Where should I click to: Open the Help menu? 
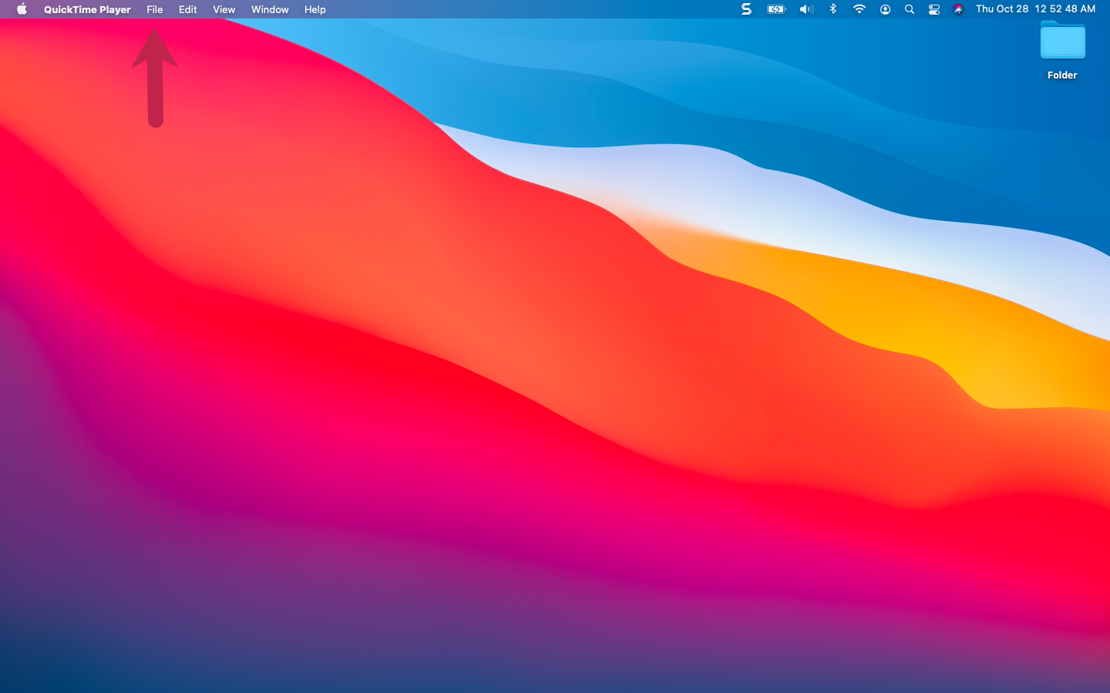pos(314,9)
